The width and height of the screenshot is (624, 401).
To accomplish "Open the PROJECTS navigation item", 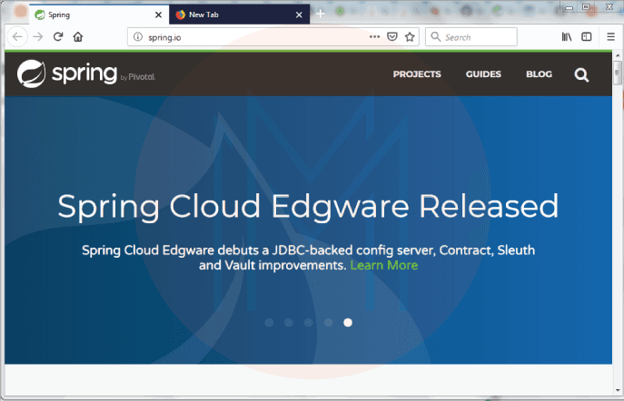I will tap(417, 74).
